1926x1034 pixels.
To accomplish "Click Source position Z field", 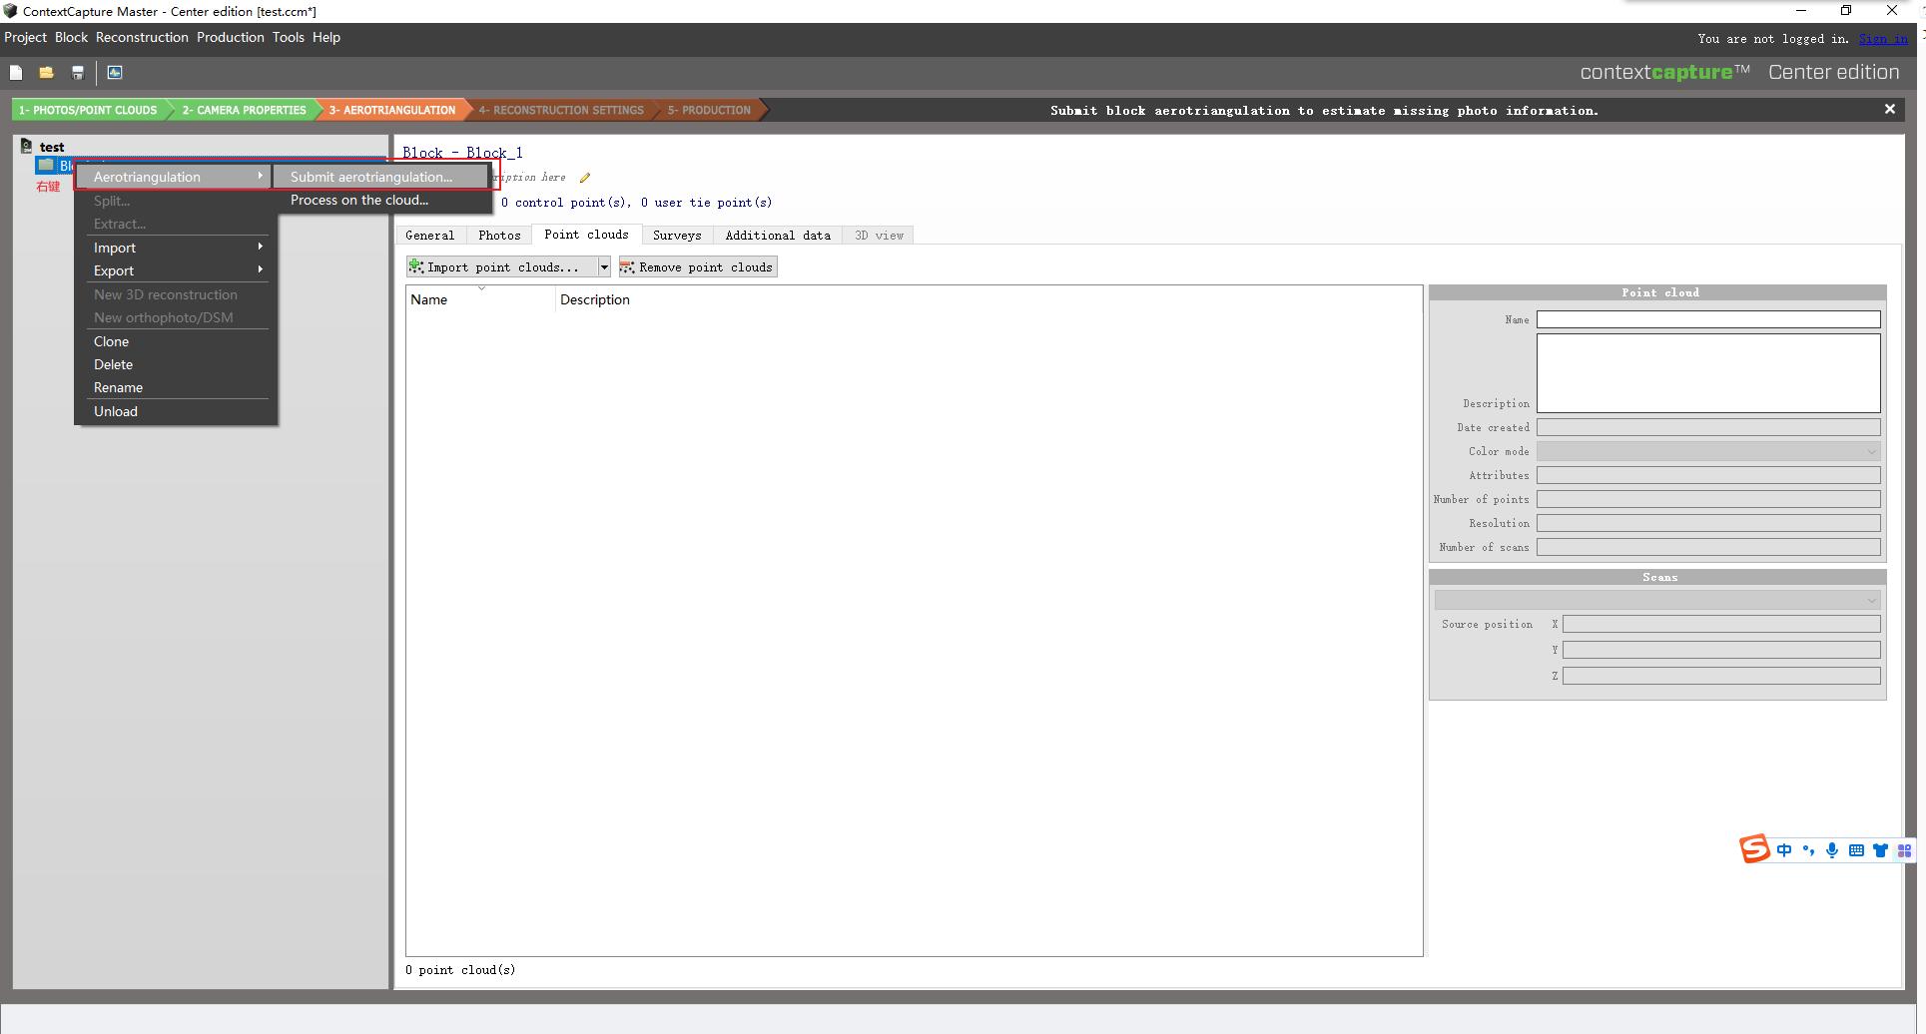I will [x=1720, y=676].
